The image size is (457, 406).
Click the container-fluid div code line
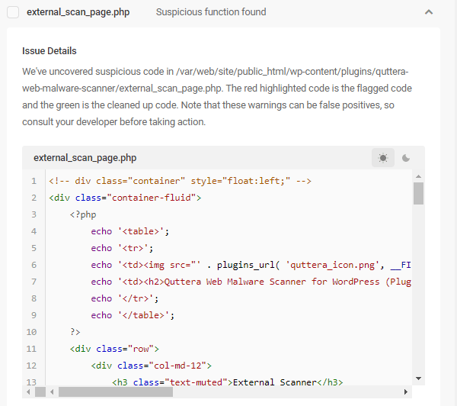(125, 198)
